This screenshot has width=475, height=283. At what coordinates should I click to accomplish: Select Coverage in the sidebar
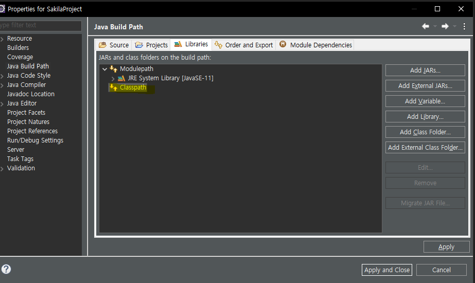(20, 57)
